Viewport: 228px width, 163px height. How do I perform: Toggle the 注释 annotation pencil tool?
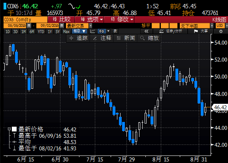102,38
